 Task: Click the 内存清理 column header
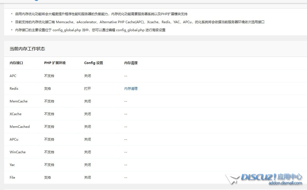click(131, 63)
